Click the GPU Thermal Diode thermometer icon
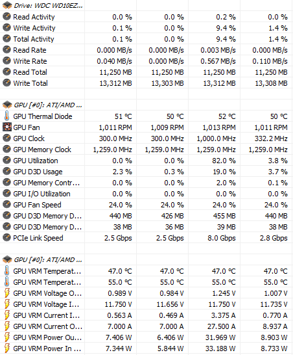Screen dimensions: 293x355 [x=7, y=116]
